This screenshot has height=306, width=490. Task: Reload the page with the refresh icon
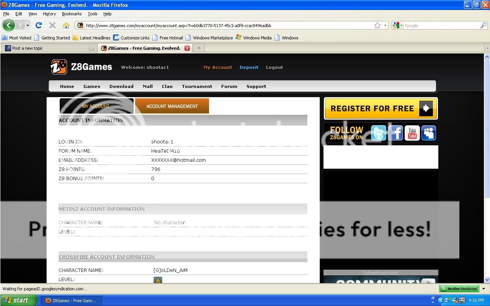(38, 25)
